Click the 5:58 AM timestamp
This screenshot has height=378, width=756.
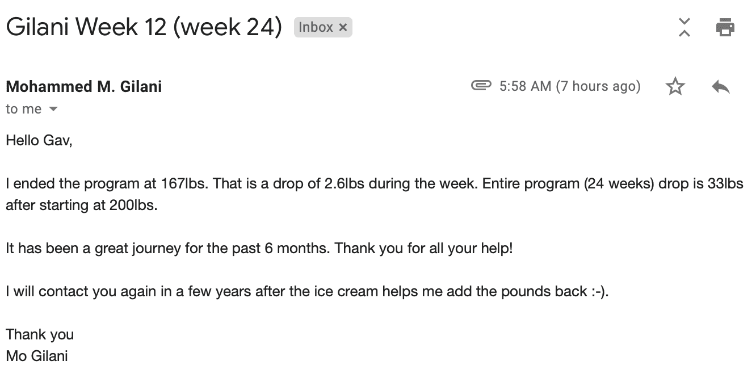[526, 86]
